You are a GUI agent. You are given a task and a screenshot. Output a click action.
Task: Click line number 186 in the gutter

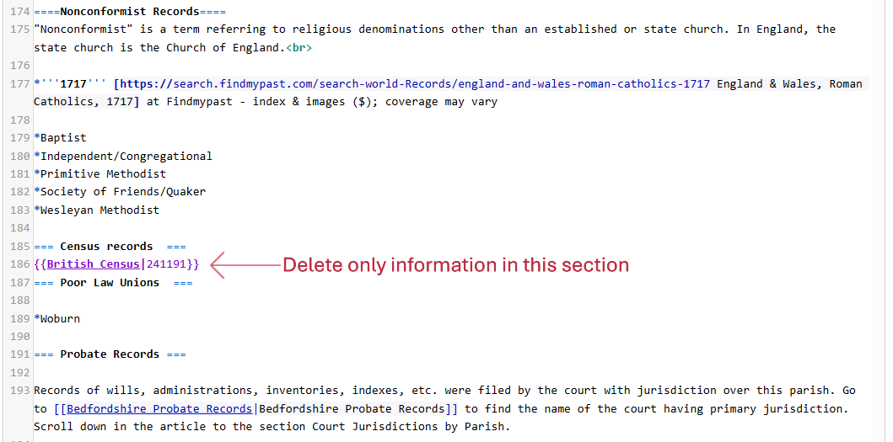(x=20, y=264)
